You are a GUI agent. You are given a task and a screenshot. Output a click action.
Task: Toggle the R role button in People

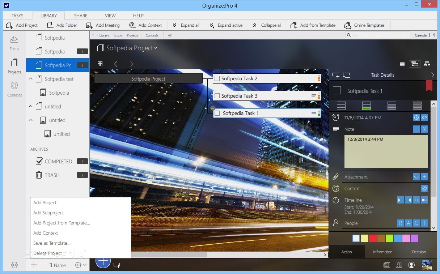pyautogui.click(x=401, y=223)
